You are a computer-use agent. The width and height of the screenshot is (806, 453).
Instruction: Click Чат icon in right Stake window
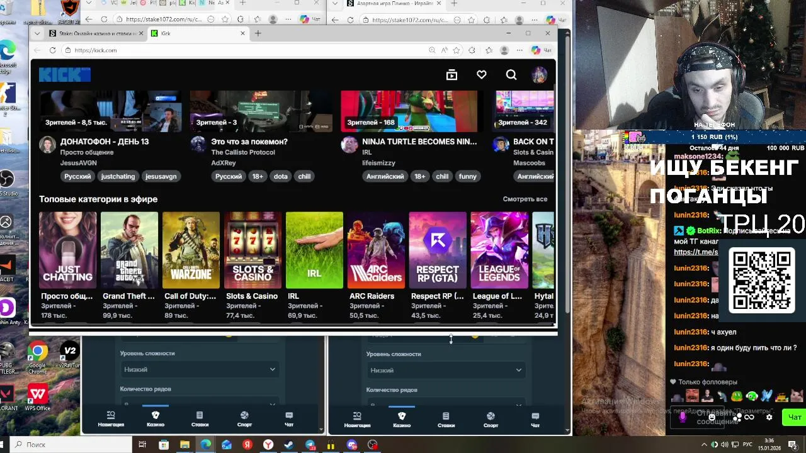tap(535, 420)
